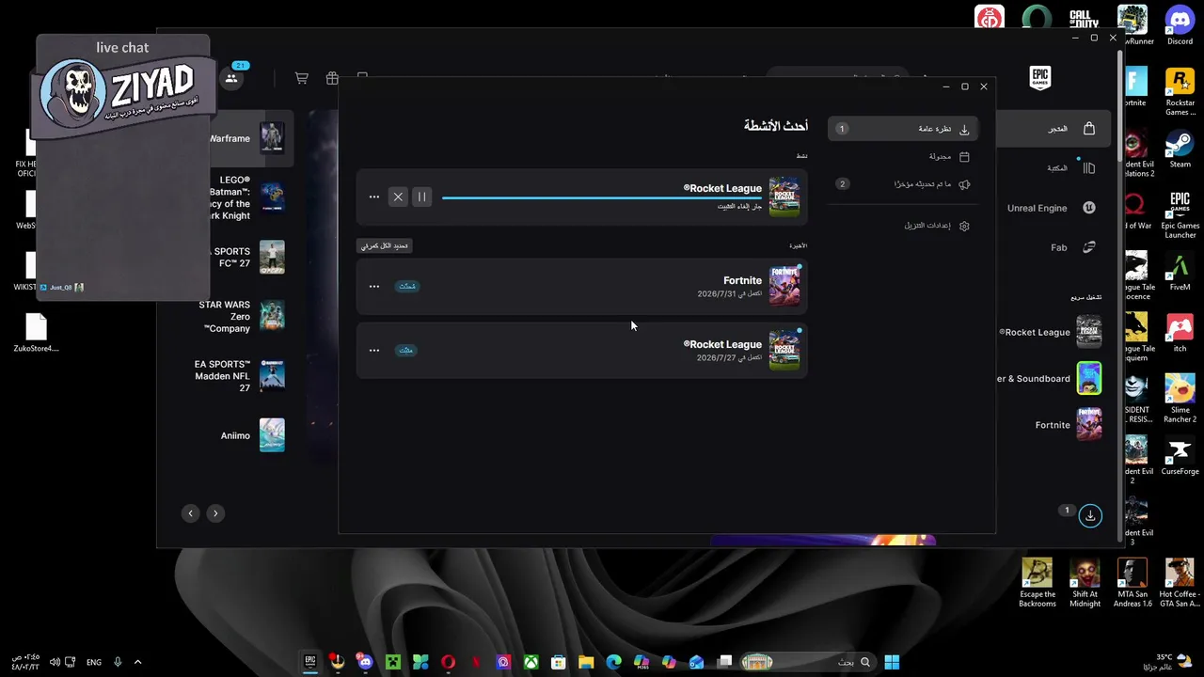Open the Call of Duty desktop shortcut

tap(1085, 18)
